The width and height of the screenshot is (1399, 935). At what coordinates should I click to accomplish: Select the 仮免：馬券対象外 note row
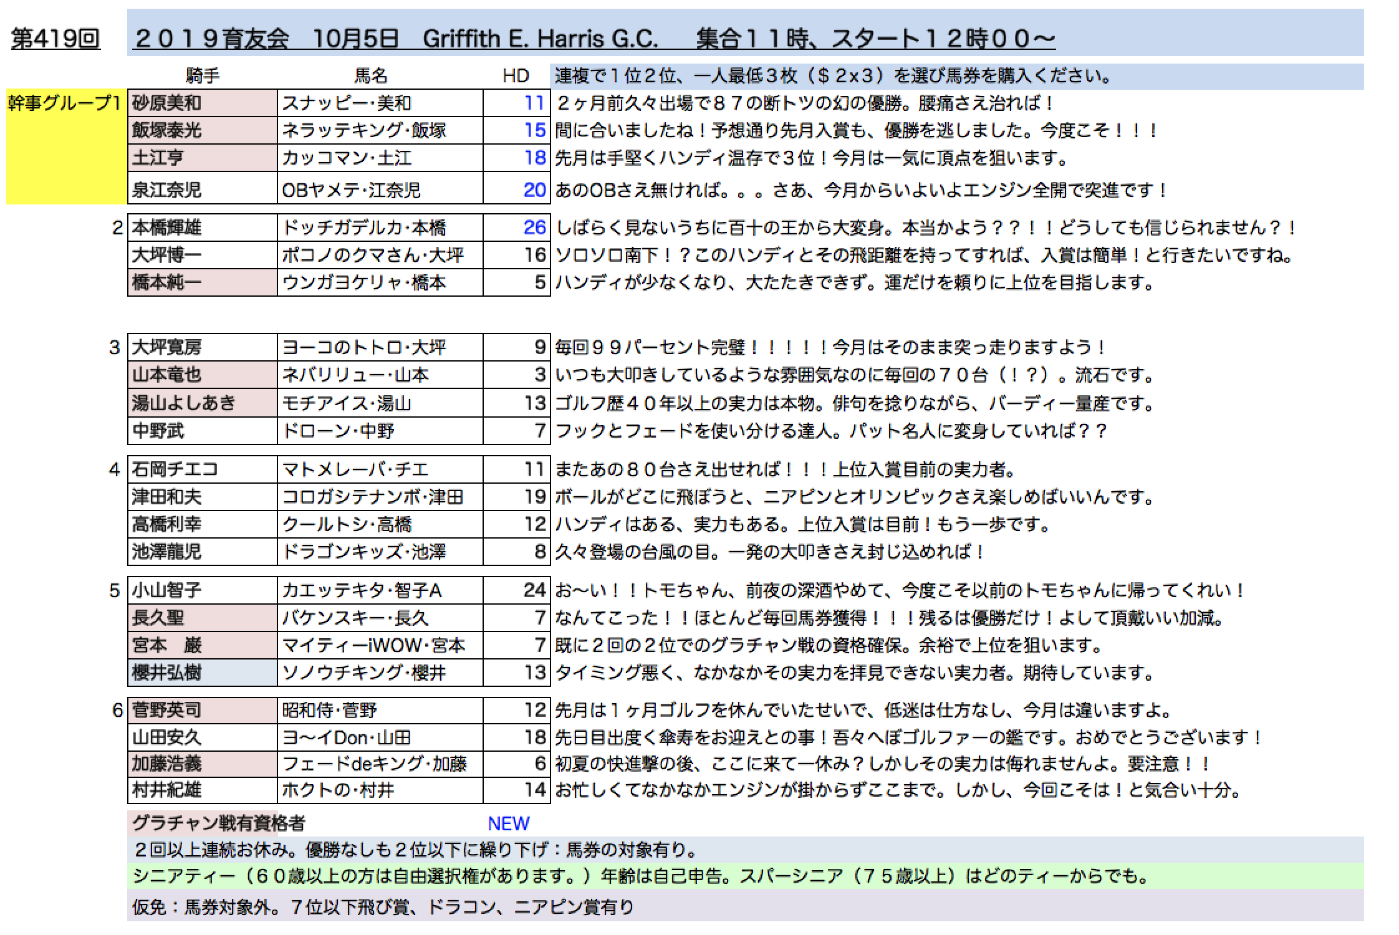point(745,906)
